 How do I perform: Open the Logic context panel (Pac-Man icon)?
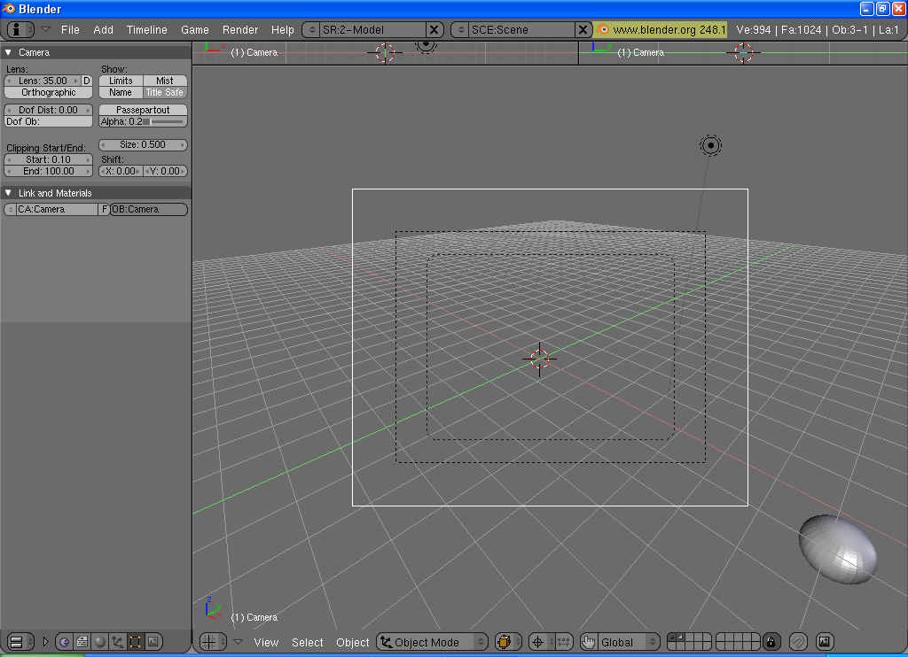pos(64,641)
